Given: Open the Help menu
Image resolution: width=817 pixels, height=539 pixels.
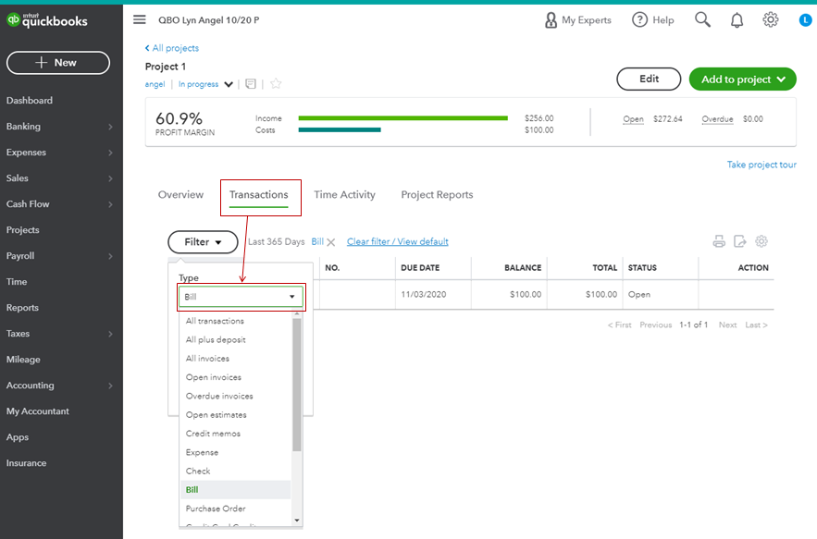Looking at the screenshot, I should coord(653,19).
